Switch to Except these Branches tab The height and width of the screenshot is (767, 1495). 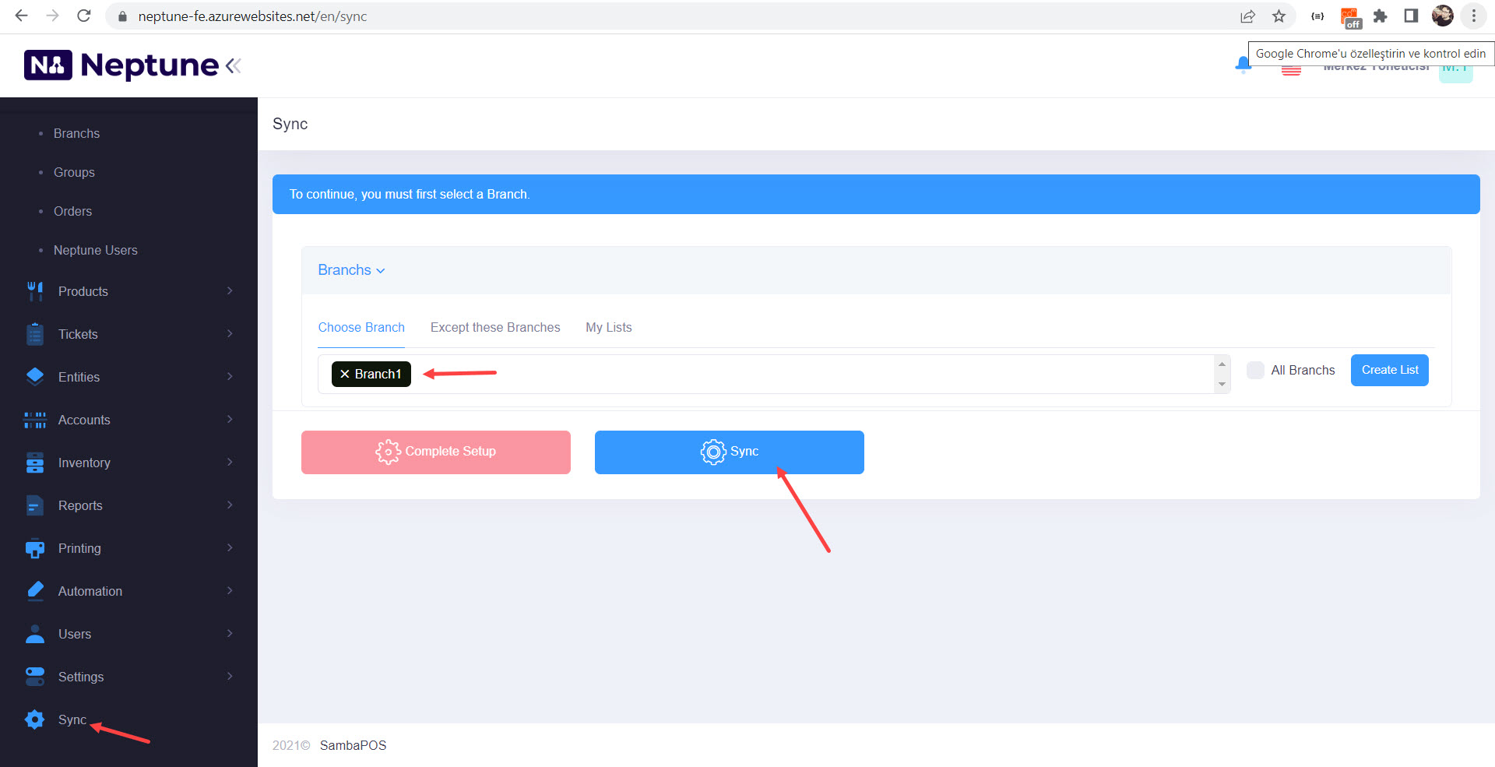tap(495, 327)
